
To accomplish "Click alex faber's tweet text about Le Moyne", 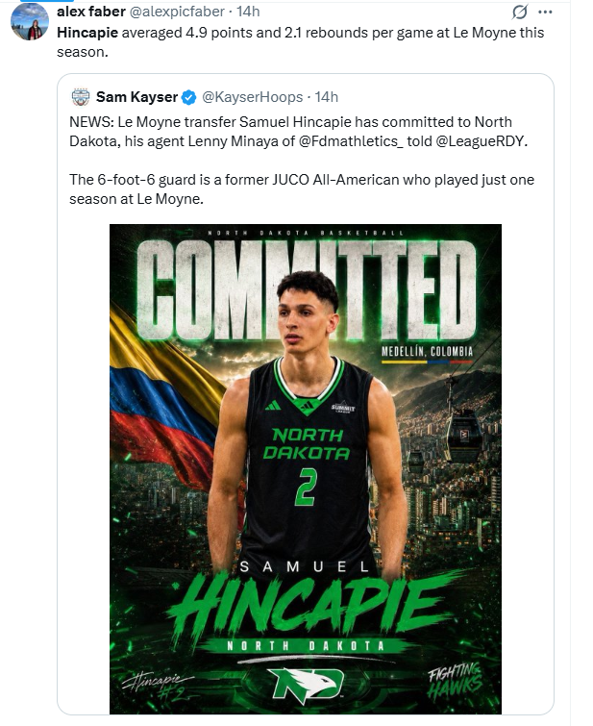I will 301,42.
